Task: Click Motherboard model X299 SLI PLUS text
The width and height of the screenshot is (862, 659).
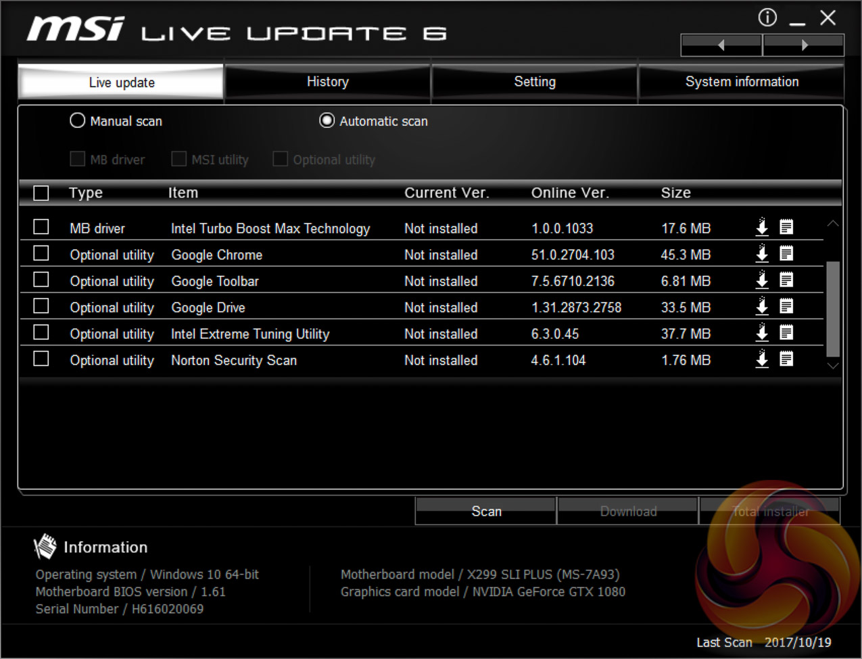Action: tap(480, 575)
